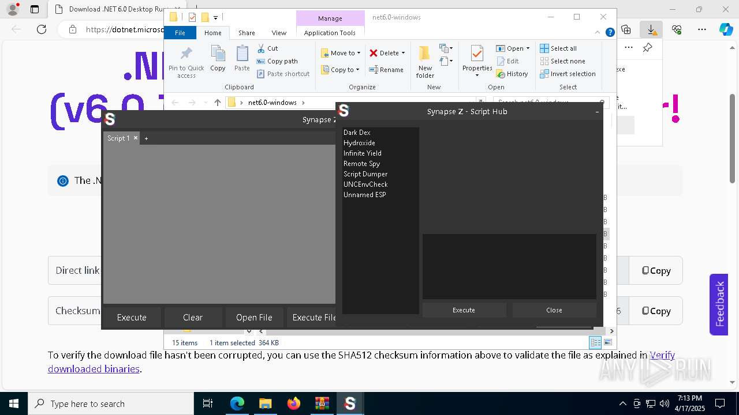Click Select all in the Select group
The height and width of the screenshot is (415, 739).
pyautogui.click(x=558, y=48)
